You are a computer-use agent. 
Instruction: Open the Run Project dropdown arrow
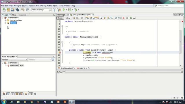[66, 10]
